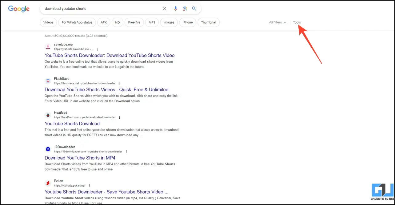Select the Videos filter chip
This screenshot has height=205, width=395.
[48, 22]
